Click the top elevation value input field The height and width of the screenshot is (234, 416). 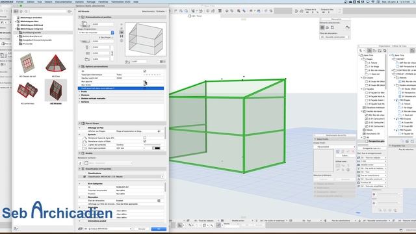(103, 24)
